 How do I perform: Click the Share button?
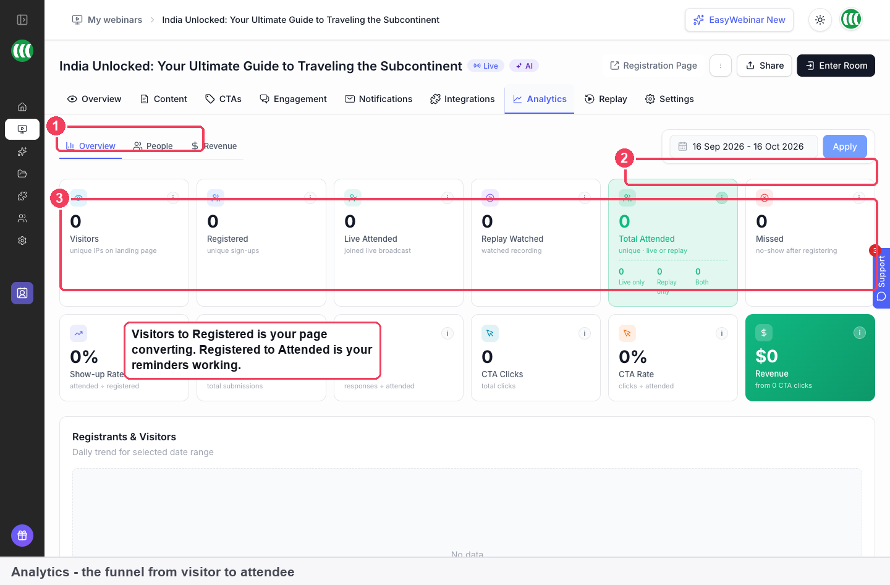pyautogui.click(x=765, y=66)
